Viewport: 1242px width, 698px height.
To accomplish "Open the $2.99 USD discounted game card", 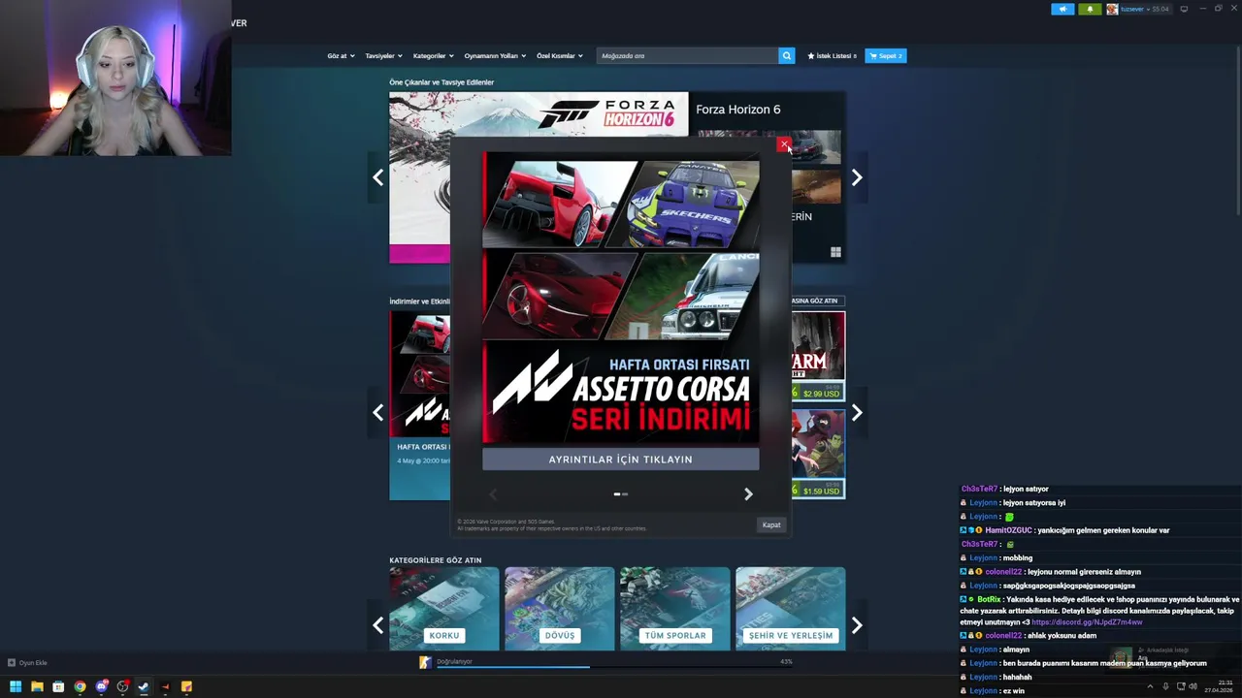I will coord(818,356).
